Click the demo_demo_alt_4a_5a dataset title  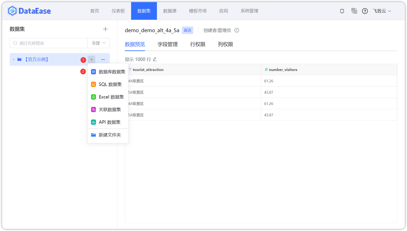152,30
